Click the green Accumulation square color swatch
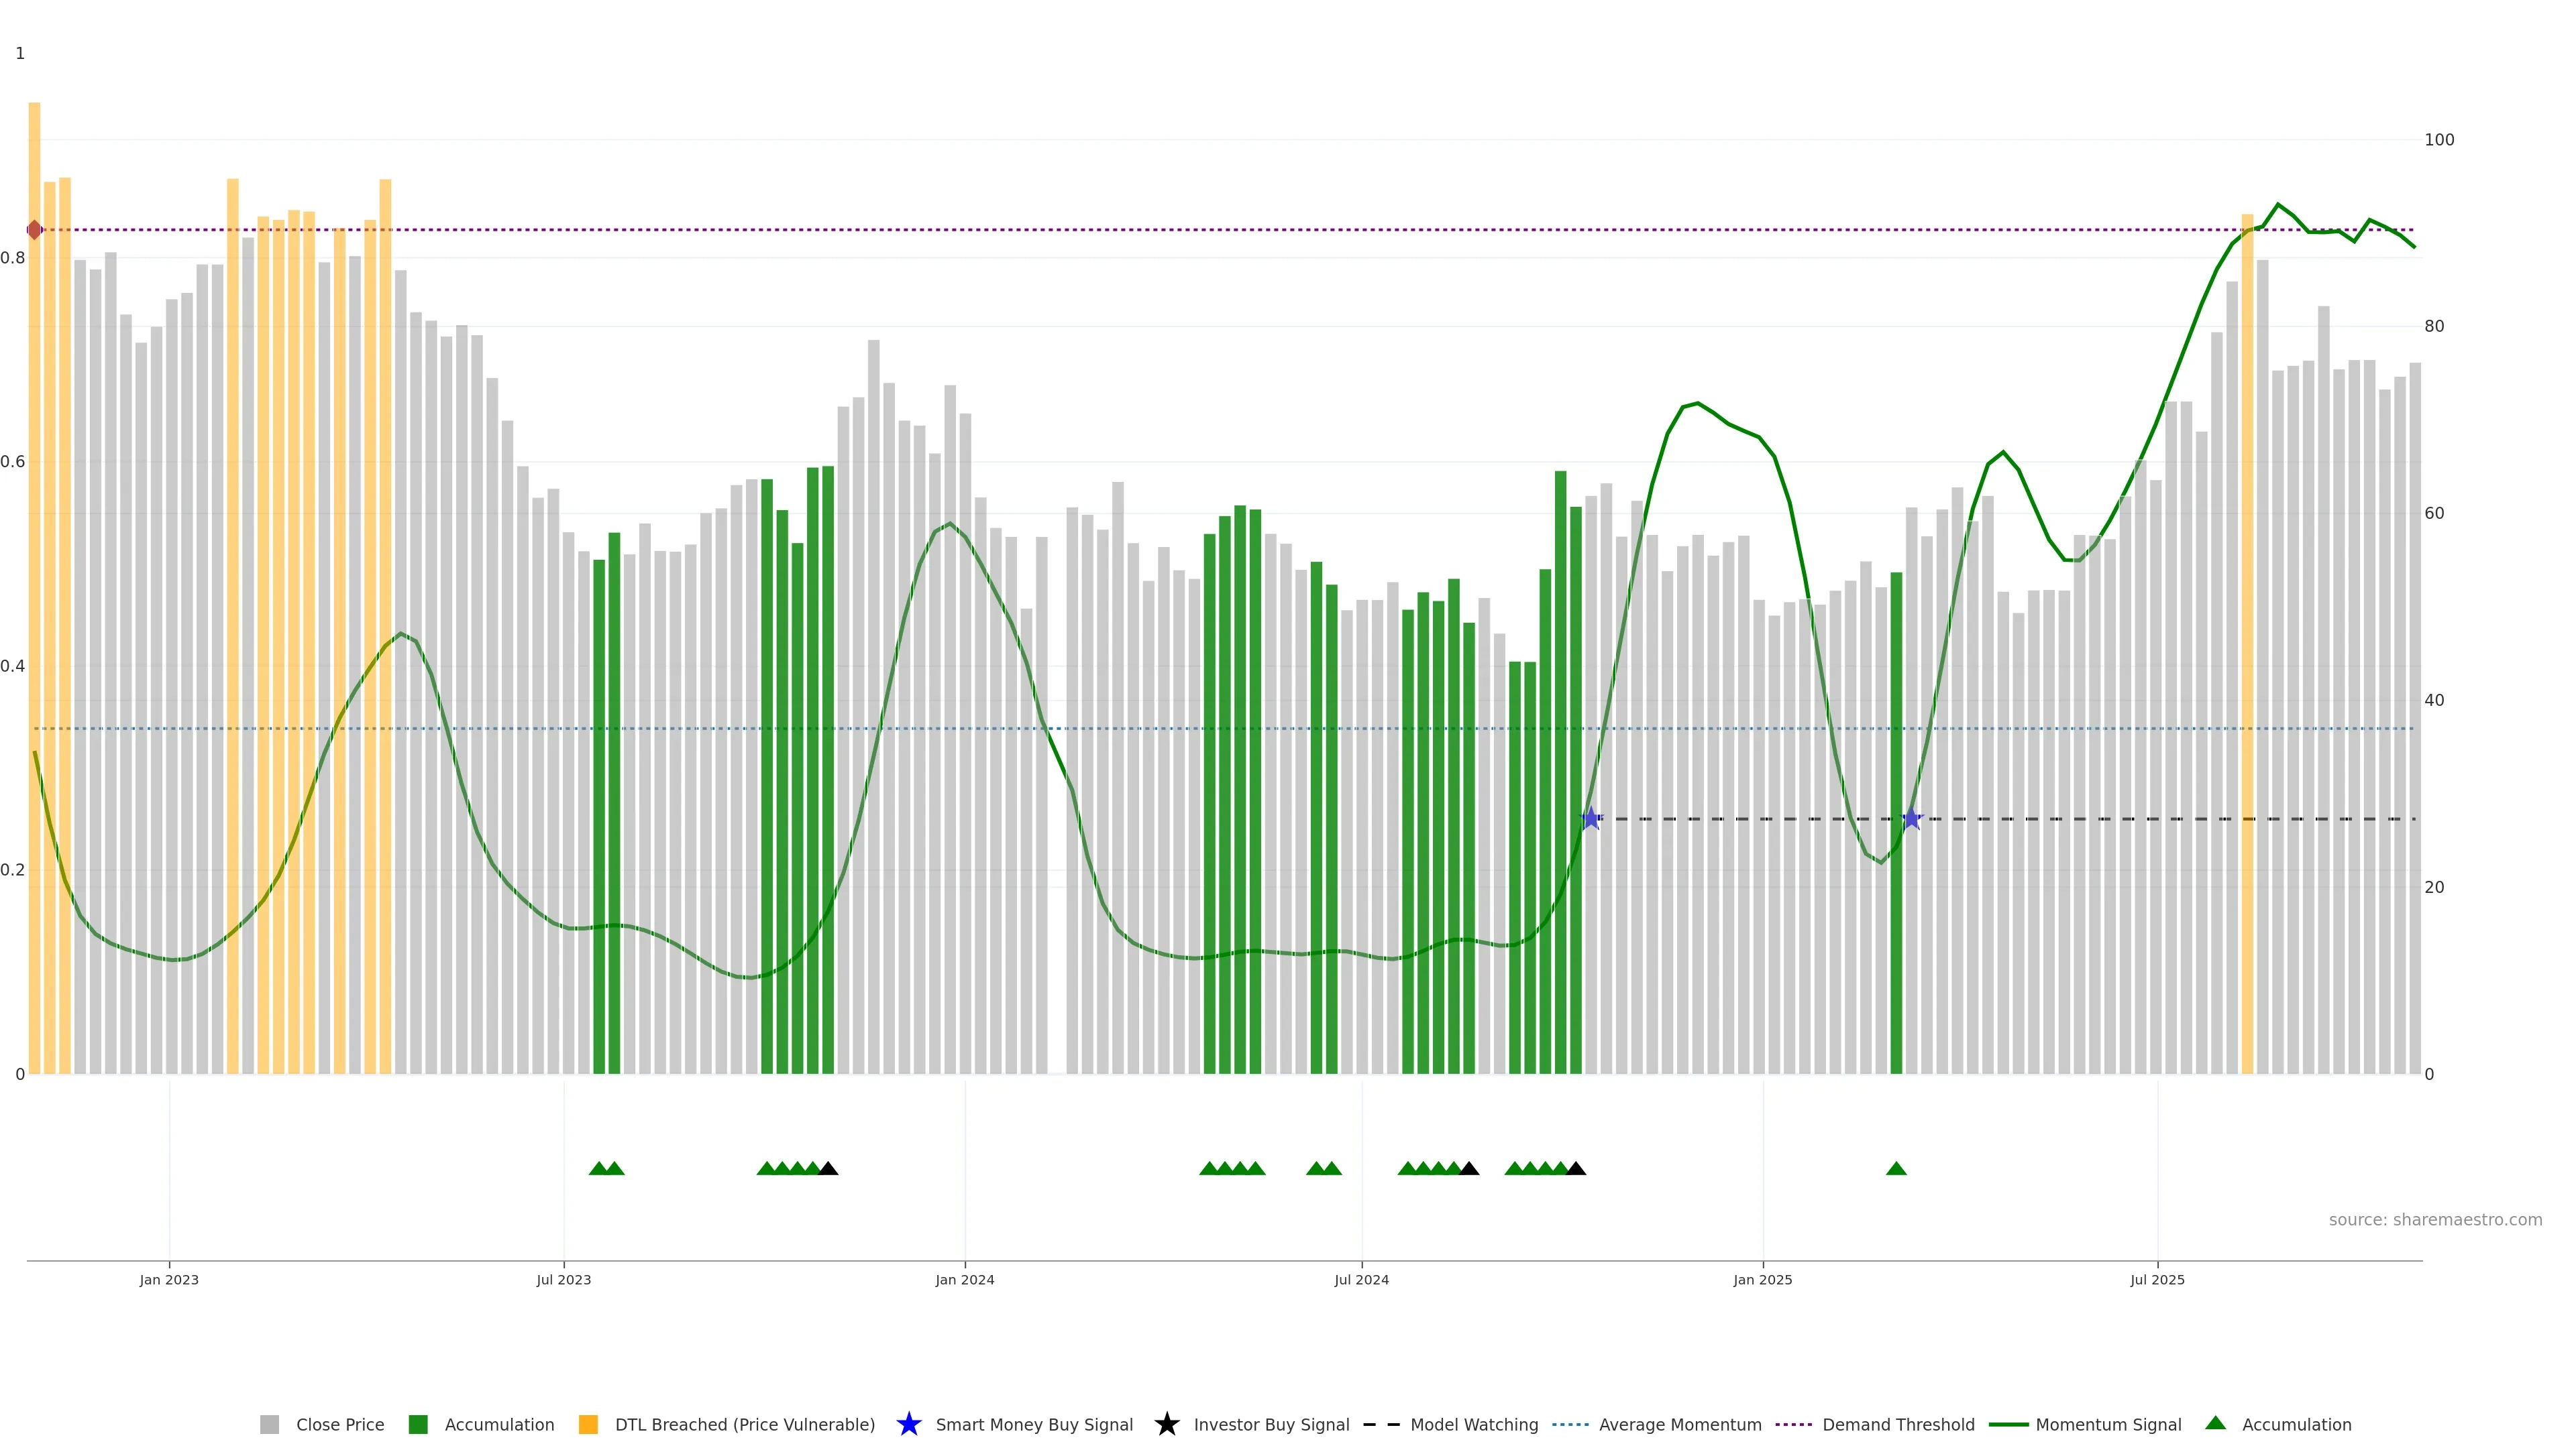The image size is (2576, 1448). click(x=418, y=1425)
